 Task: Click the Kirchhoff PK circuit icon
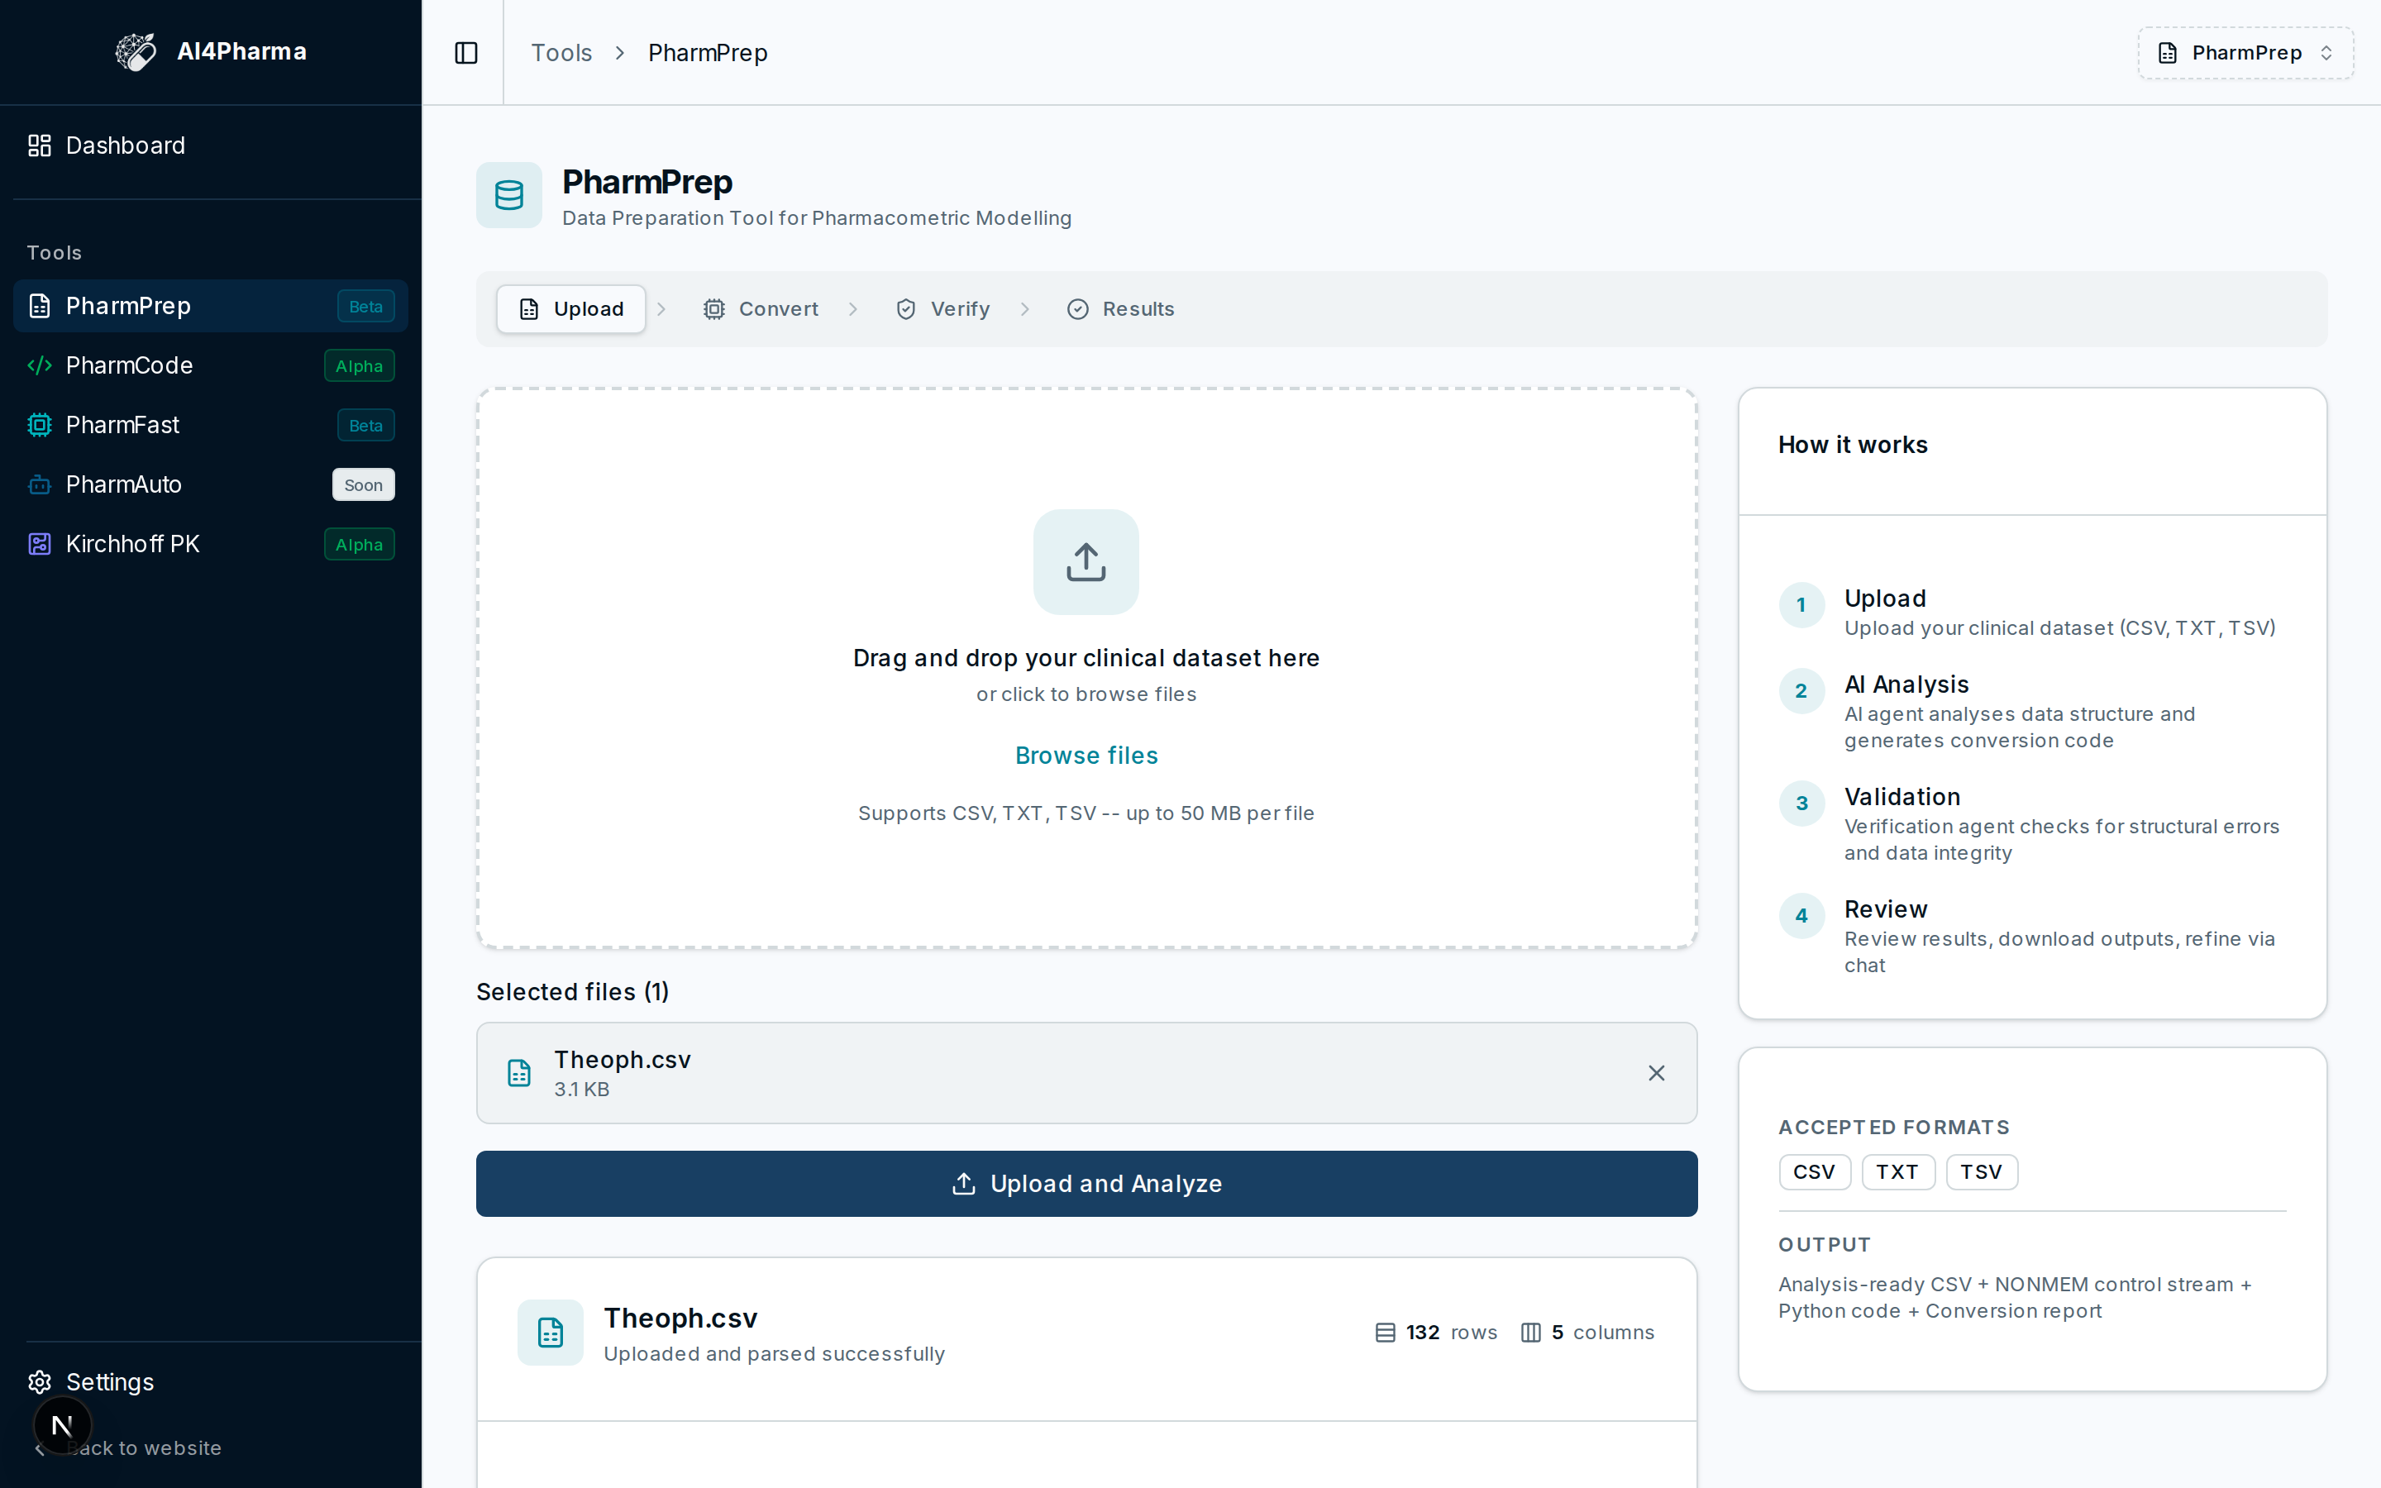point(40,544)
